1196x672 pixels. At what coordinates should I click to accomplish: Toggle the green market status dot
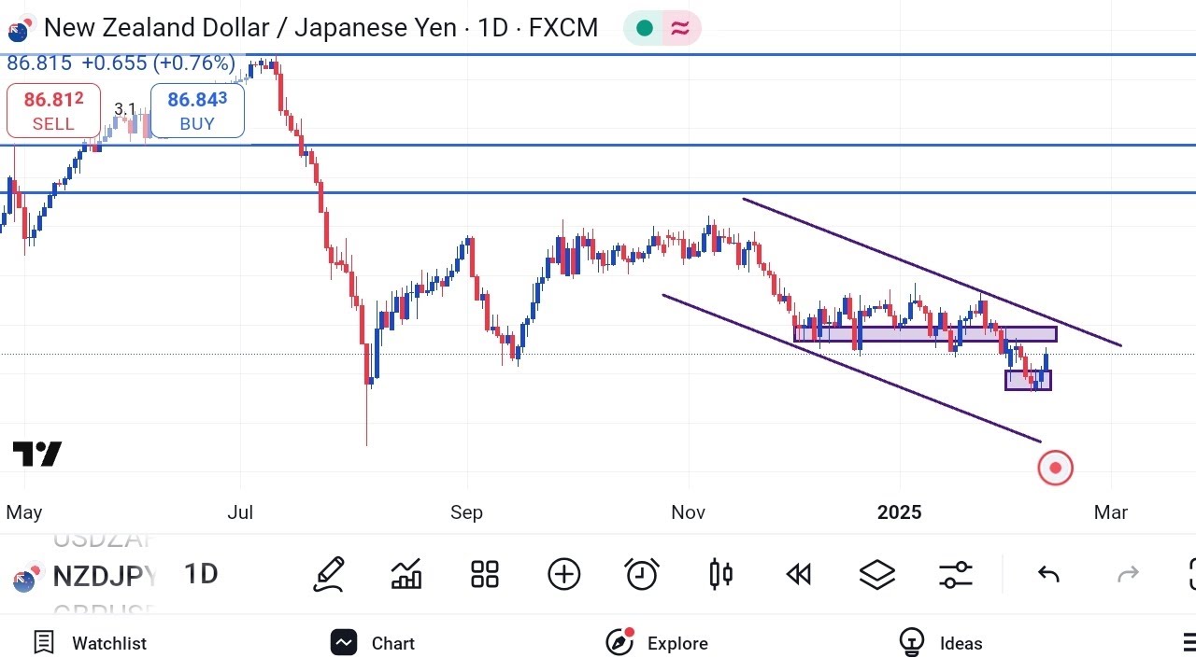coord(644,28)
